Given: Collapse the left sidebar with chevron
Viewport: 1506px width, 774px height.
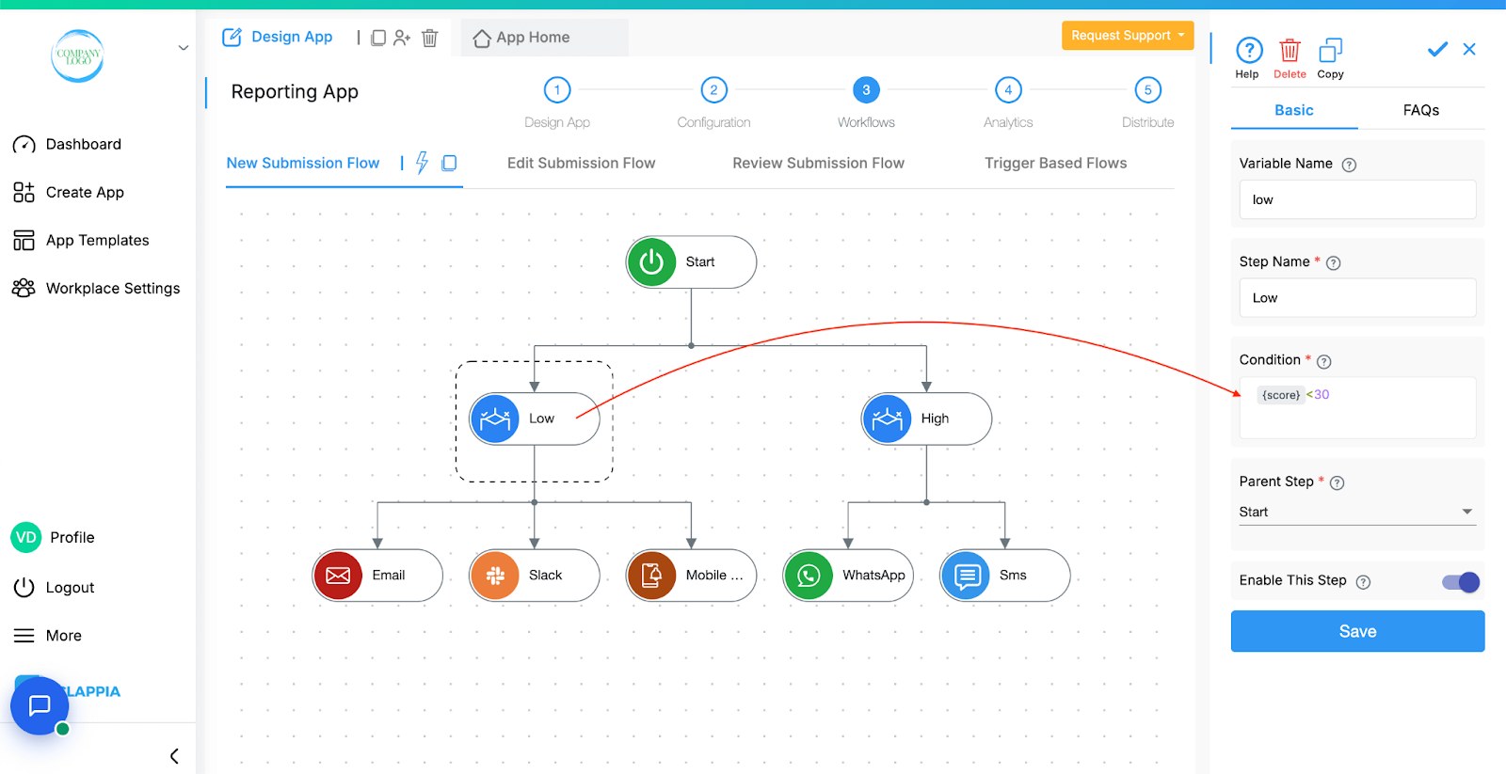Looking at the screenshot, I should click(174, 756).
